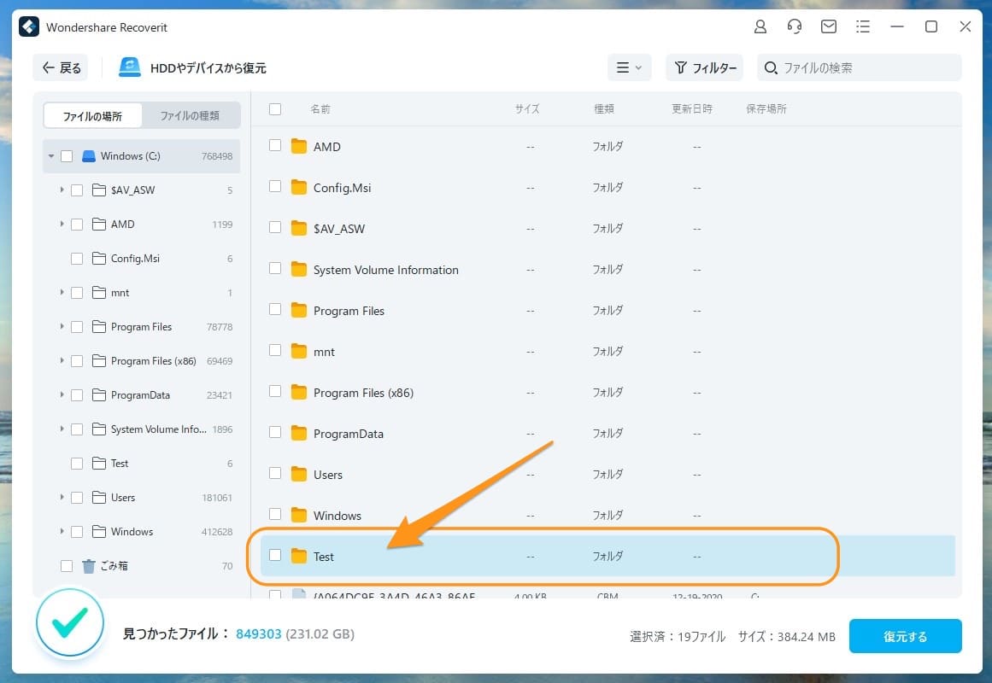Image resolution: width=992 pixels, height=683 pixels.
Task: Click the ごみ箱 trash icon in sidebar
Action: 89,566
